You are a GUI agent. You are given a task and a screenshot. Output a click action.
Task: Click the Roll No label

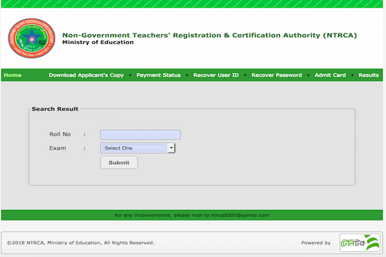(60, 134)
